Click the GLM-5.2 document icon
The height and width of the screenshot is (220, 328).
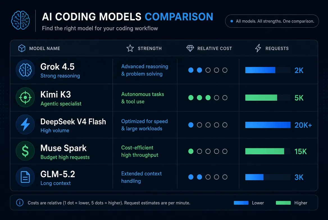coord(25,177)
